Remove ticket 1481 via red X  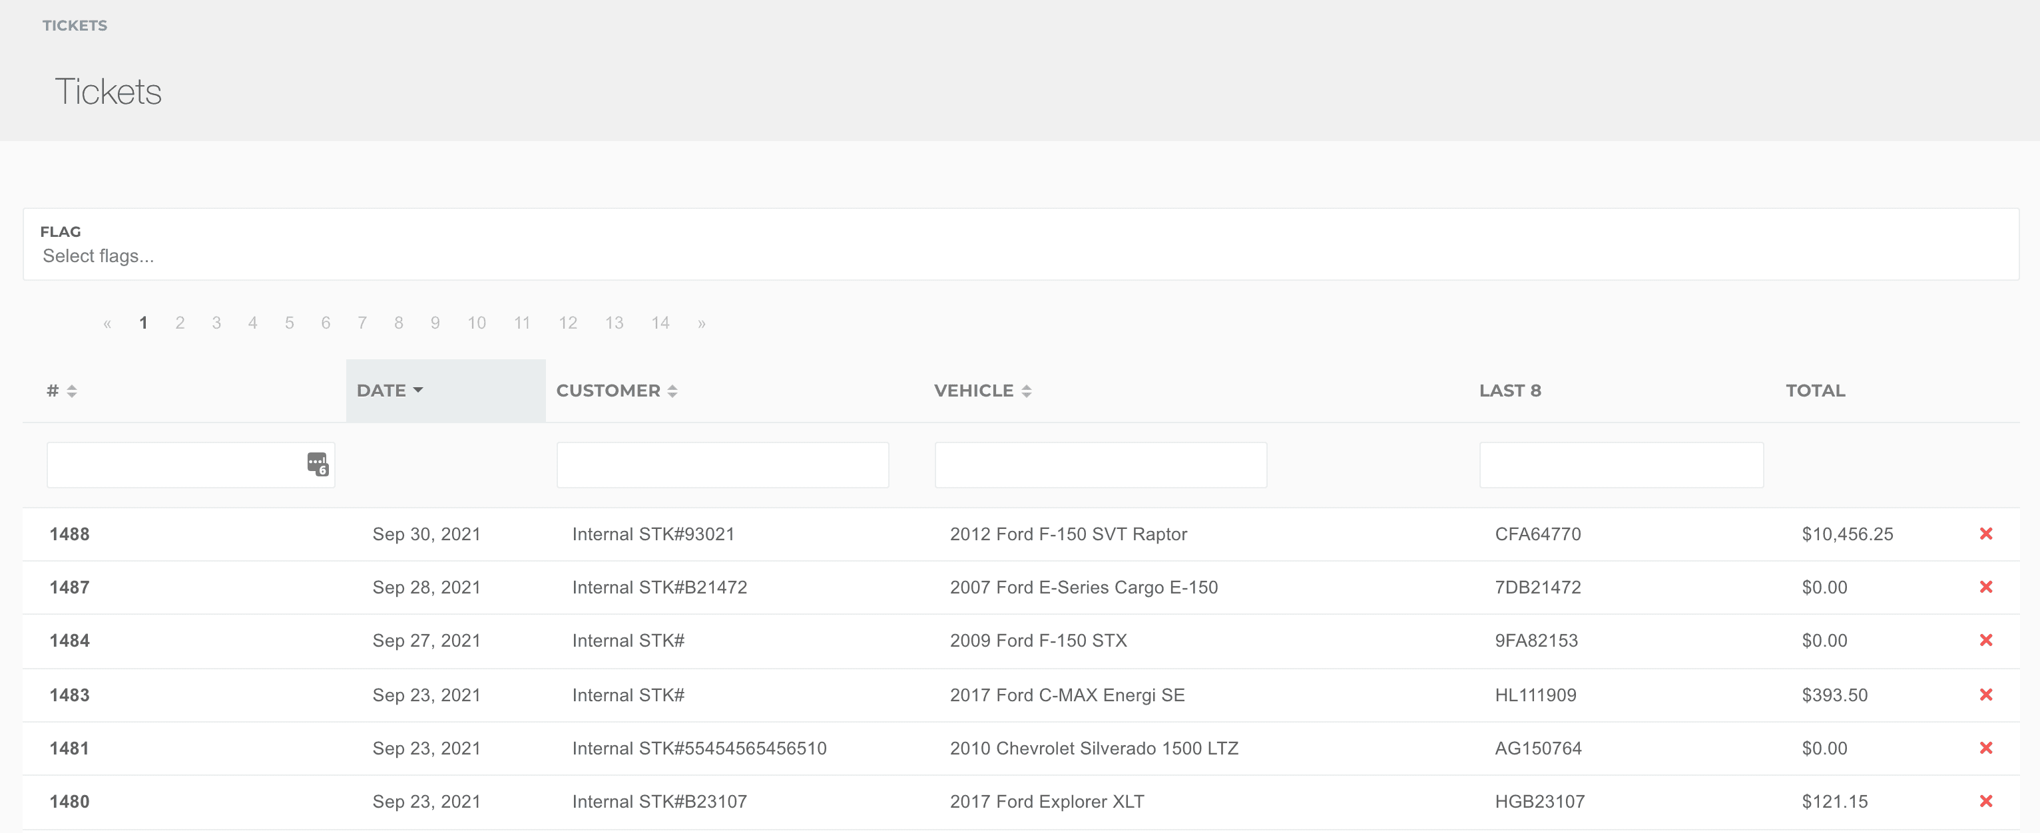[1985, 748]
